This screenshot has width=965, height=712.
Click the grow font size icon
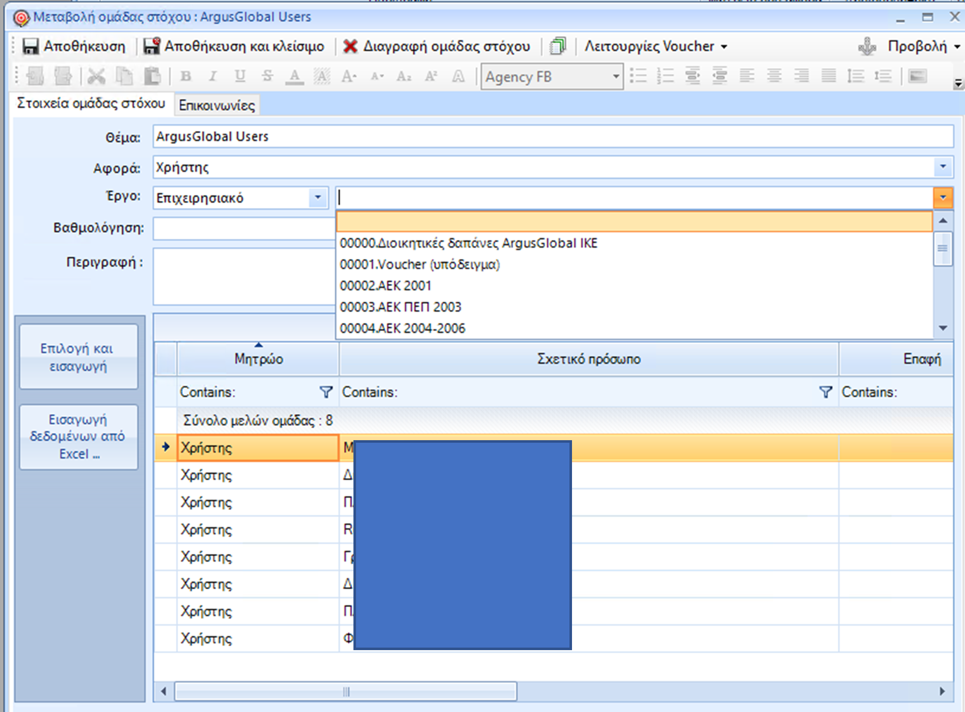(349, 77)
